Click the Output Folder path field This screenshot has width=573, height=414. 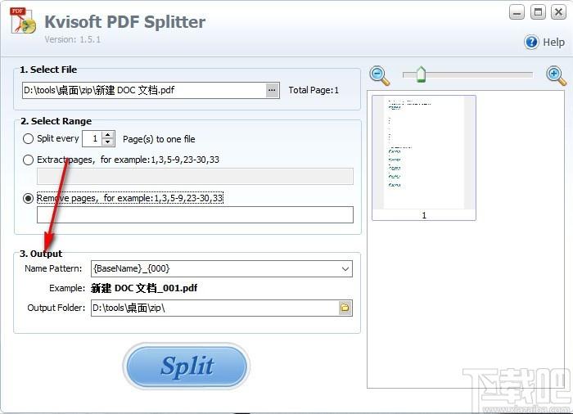click(214, 308)
